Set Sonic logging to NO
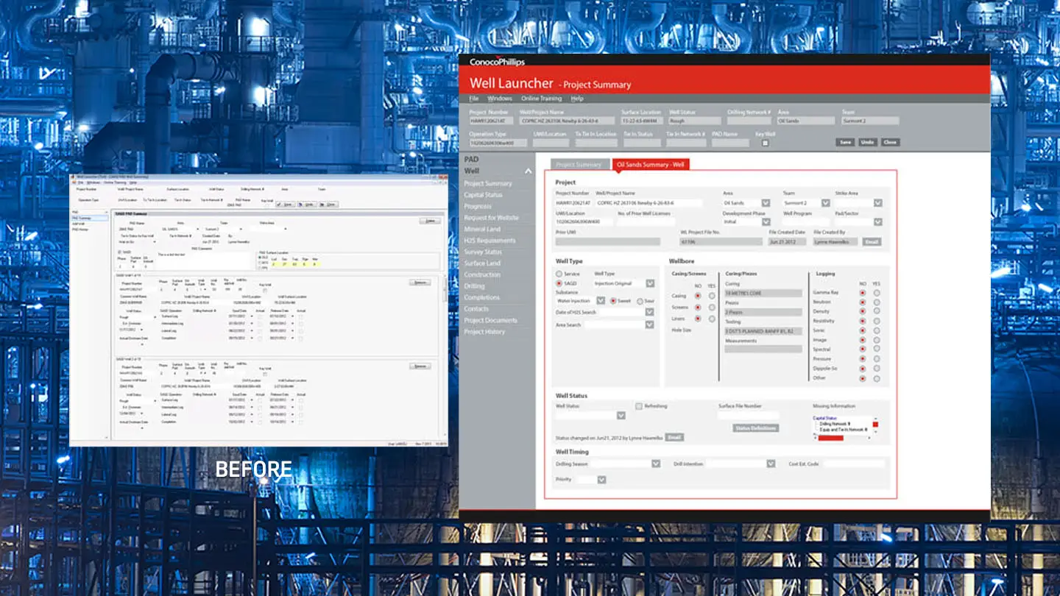 pyautogui.click(x=862, y=330)
